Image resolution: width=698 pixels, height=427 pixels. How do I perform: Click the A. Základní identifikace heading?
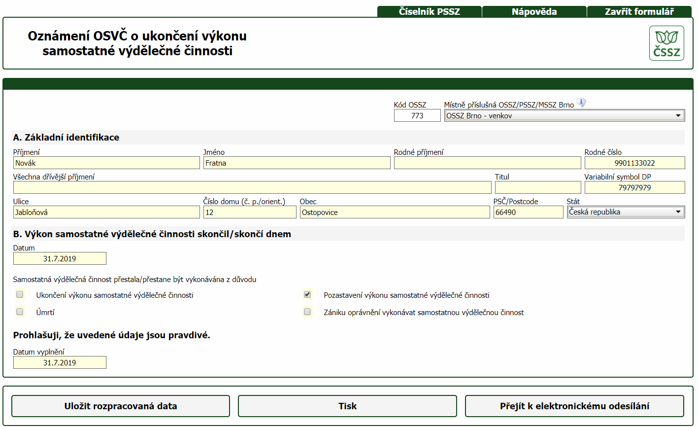click(66, 138)
